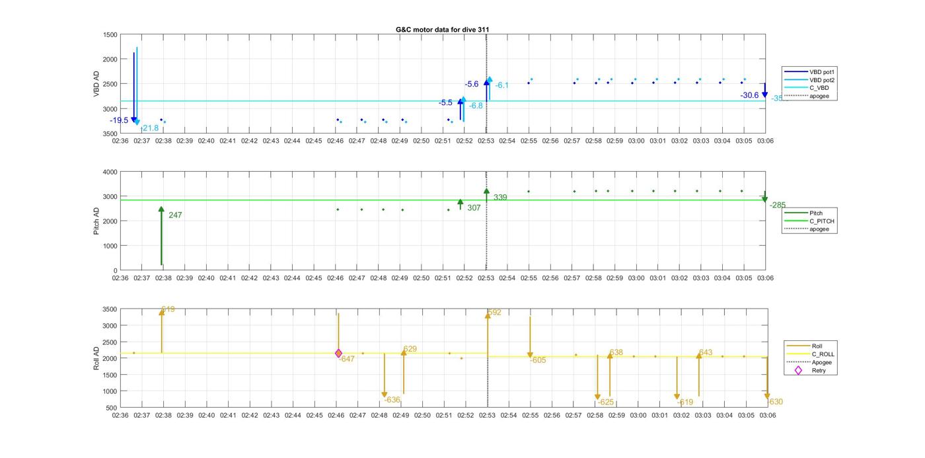Screen dimensions: 925x458
Task: Click the '339' pitch data label
Action: coord(500,198)
